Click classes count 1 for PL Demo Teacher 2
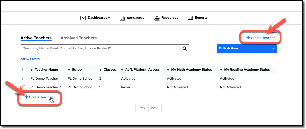The image size is (306, 129). [100, 87]
